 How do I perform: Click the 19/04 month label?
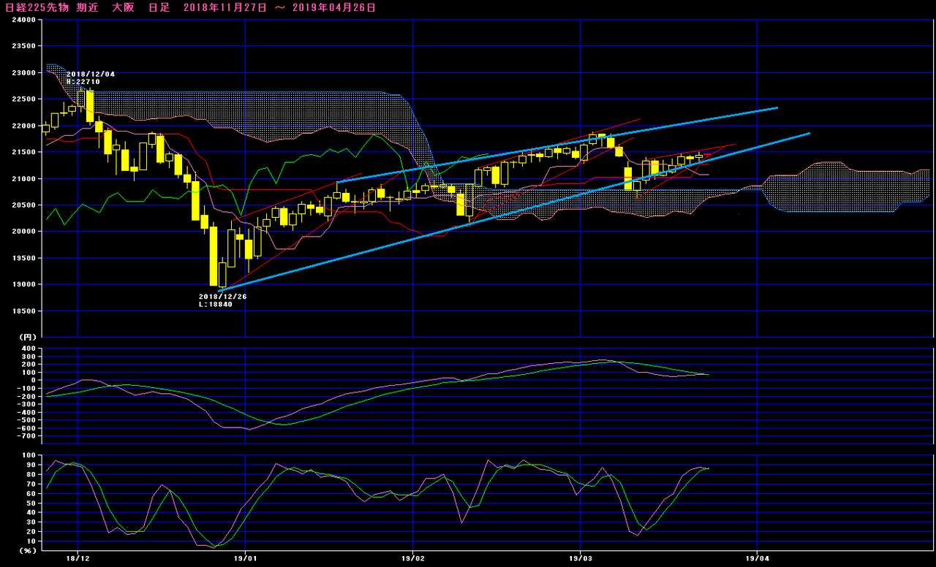(757, 558)
